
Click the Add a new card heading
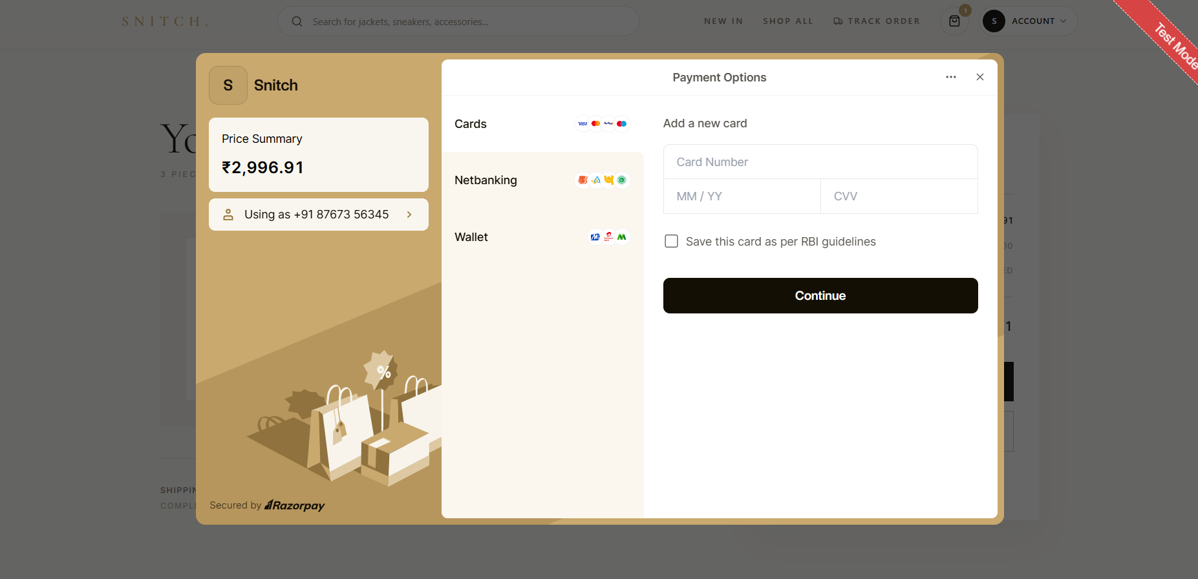[x=705, y=123]
